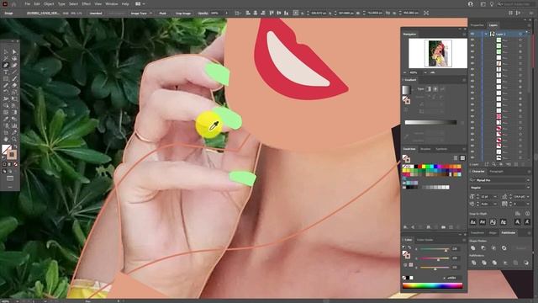Screen dimensions: 538x303
Task: Adjust the bottom color slider in the Color panel
Action: 435,268
